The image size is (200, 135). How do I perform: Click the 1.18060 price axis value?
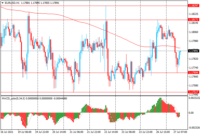click(x=194, y=32)
